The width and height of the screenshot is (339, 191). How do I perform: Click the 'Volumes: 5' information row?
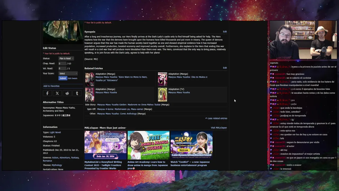(x=49, y=137)
